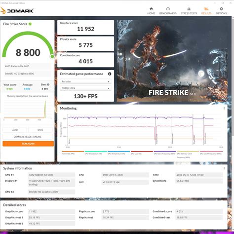
Task: Click the 130+ FPS estimate
Action: 85,96
